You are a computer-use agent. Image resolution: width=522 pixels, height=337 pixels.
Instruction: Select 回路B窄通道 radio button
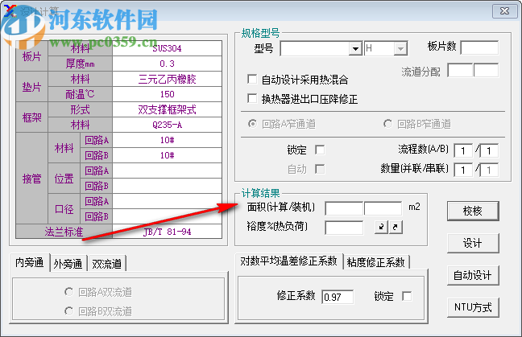pyautogui.click(x=387, y=124)
